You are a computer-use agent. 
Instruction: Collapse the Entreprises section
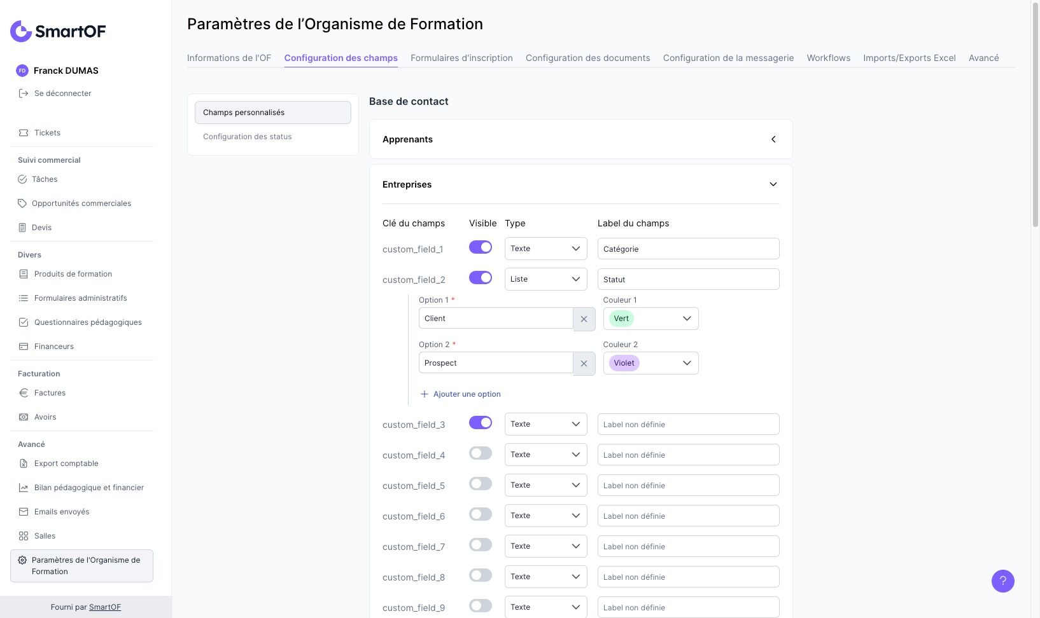click(x=773, y=184)
